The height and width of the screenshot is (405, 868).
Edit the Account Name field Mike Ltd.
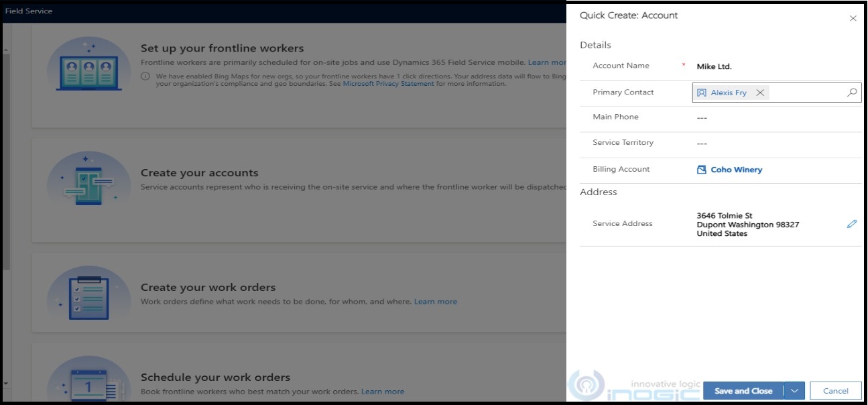[714, 66]
